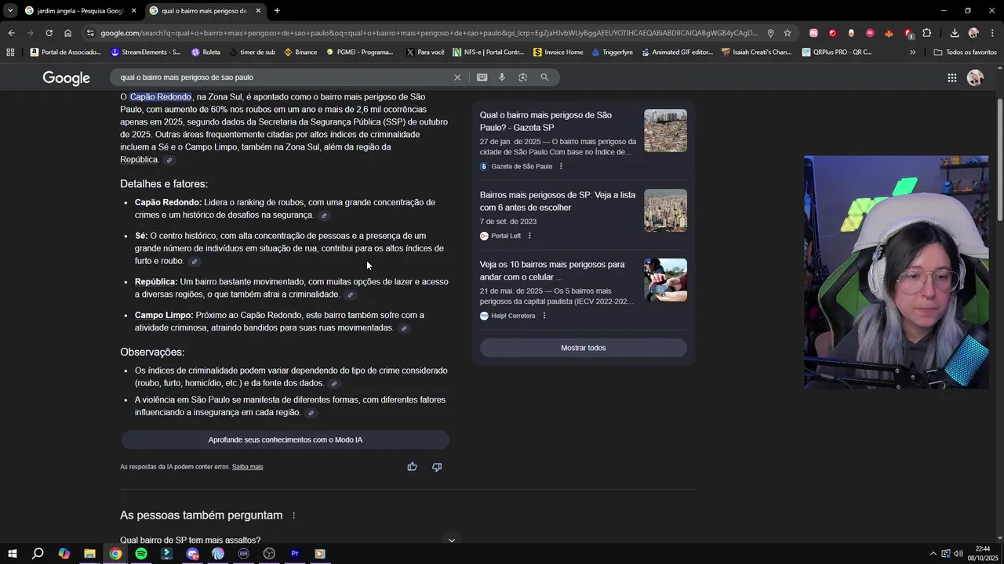
Task: Open the Chrome extensions puzzle menu
Action: pyautogui.click(x=926, y=33)
